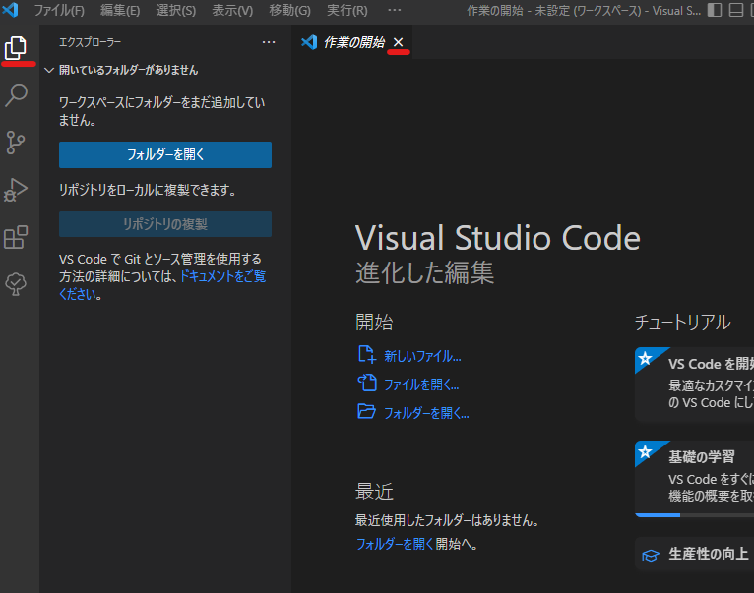Viewport: 754px width, 593px height.
Task: Toggle primary side bar layout icon
Action: coord(715,10)
